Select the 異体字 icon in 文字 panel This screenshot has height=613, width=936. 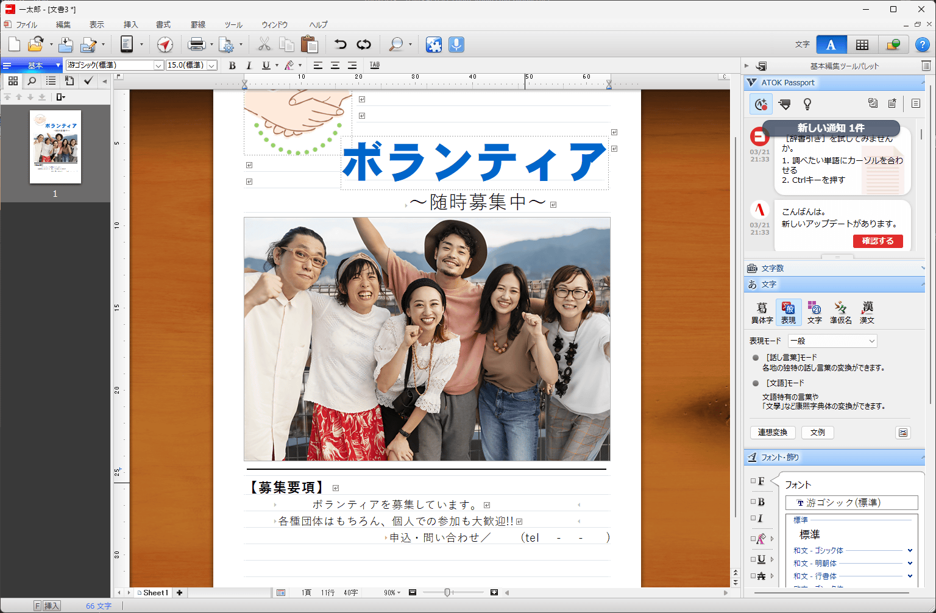(762, 312)
